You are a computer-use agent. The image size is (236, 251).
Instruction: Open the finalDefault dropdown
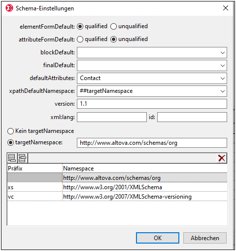[x=223, y=66]
